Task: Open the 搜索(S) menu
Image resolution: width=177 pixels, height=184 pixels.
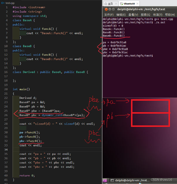Action: pyautogui.click(x=145, y=15)
